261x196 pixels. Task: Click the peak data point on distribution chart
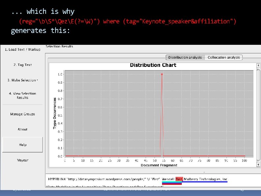click(162, 74)
